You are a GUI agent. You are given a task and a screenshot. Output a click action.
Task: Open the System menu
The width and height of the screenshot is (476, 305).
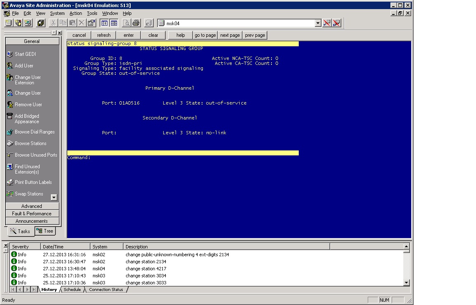coord(57,13)
